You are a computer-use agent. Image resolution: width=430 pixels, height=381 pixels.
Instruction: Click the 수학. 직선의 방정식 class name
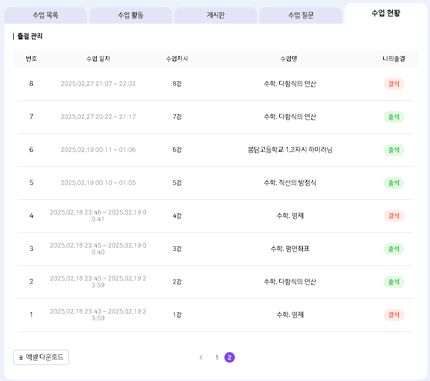coord(290,183)
